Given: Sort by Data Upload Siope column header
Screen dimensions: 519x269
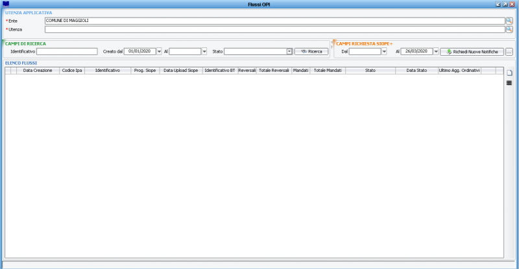Looking at the screenshot, I should [181, 71].
